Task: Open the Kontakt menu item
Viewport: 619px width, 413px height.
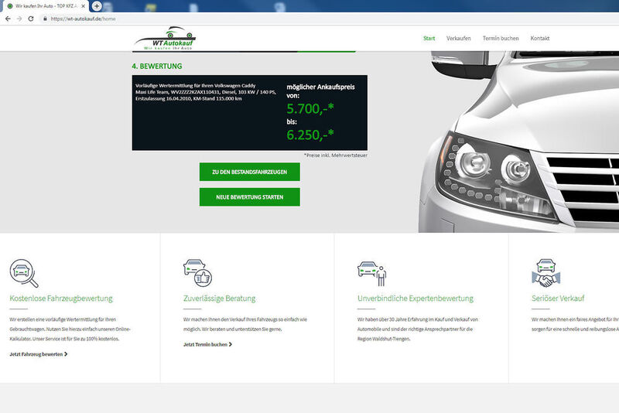Action: pos(539,38)
